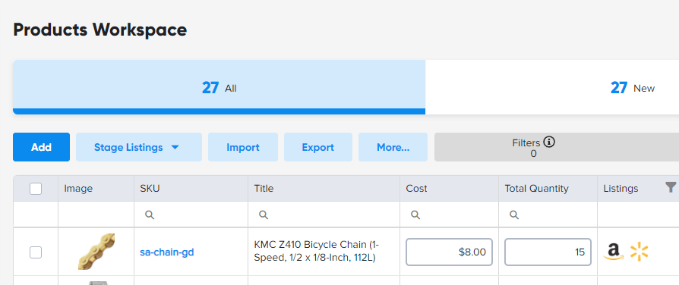Open the Filters panel showing 0 filters
Screen dimensions: 679x285
[x=557, y=147]
